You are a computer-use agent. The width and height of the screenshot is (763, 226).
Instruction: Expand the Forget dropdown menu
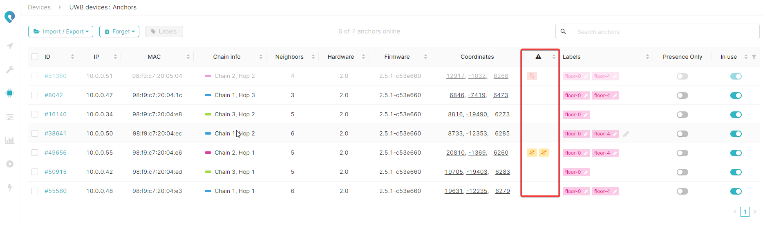(x=119, y=31)
